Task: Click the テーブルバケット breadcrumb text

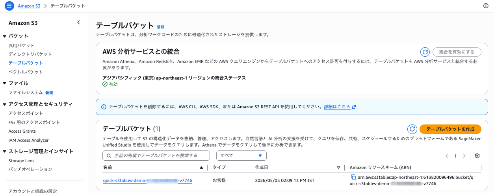Action: (x=68, y=6)
